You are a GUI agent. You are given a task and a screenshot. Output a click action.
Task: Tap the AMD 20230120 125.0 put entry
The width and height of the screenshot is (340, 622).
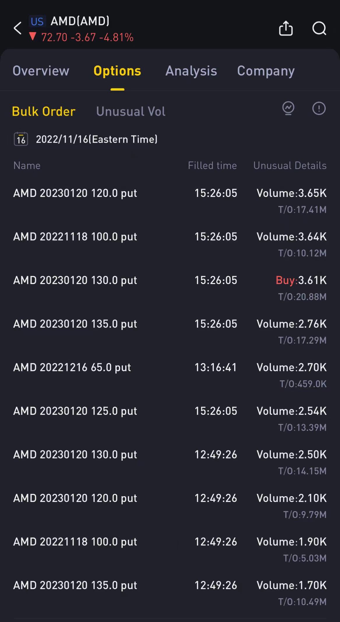click(x=75, y=411)
